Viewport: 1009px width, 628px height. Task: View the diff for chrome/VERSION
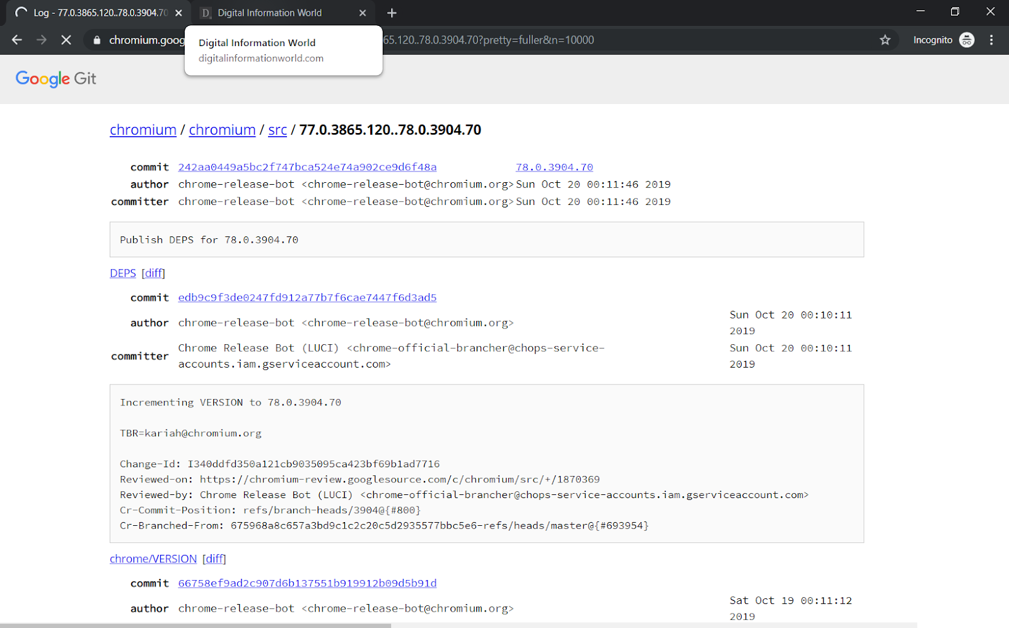214,559
